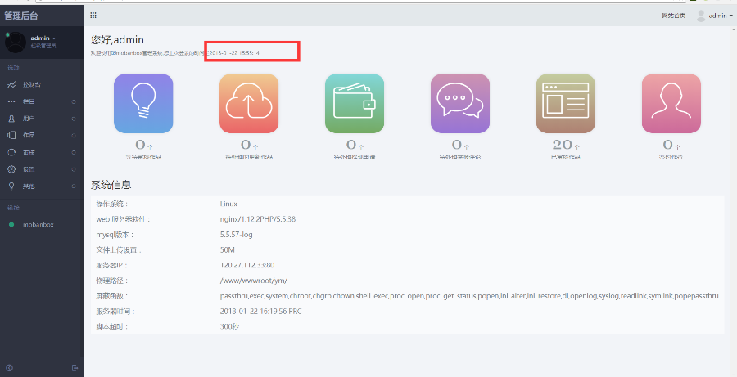Click the 待处理的更新作品 label
Image resolution: width=737 pixels, height=377 pixels.
point(249,157)
